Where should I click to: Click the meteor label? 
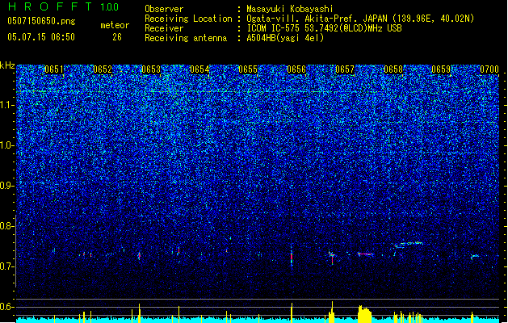tap(115, 25)
